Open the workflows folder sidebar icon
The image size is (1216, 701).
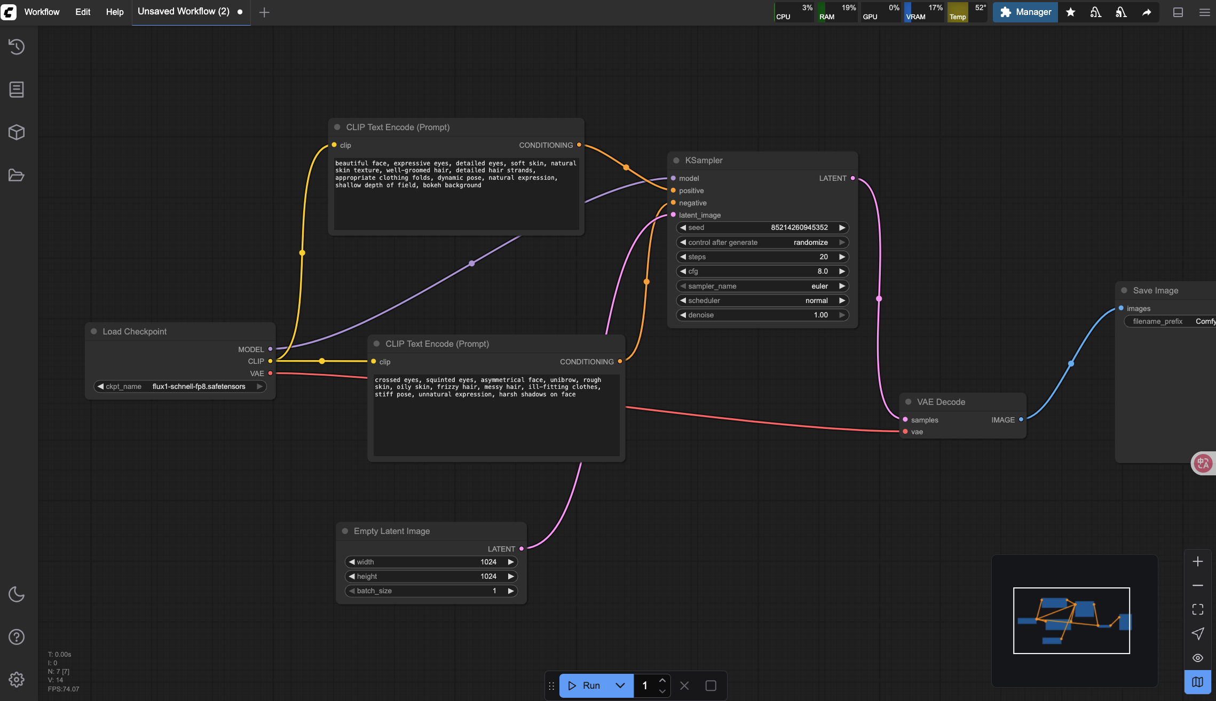coord(17,175)
